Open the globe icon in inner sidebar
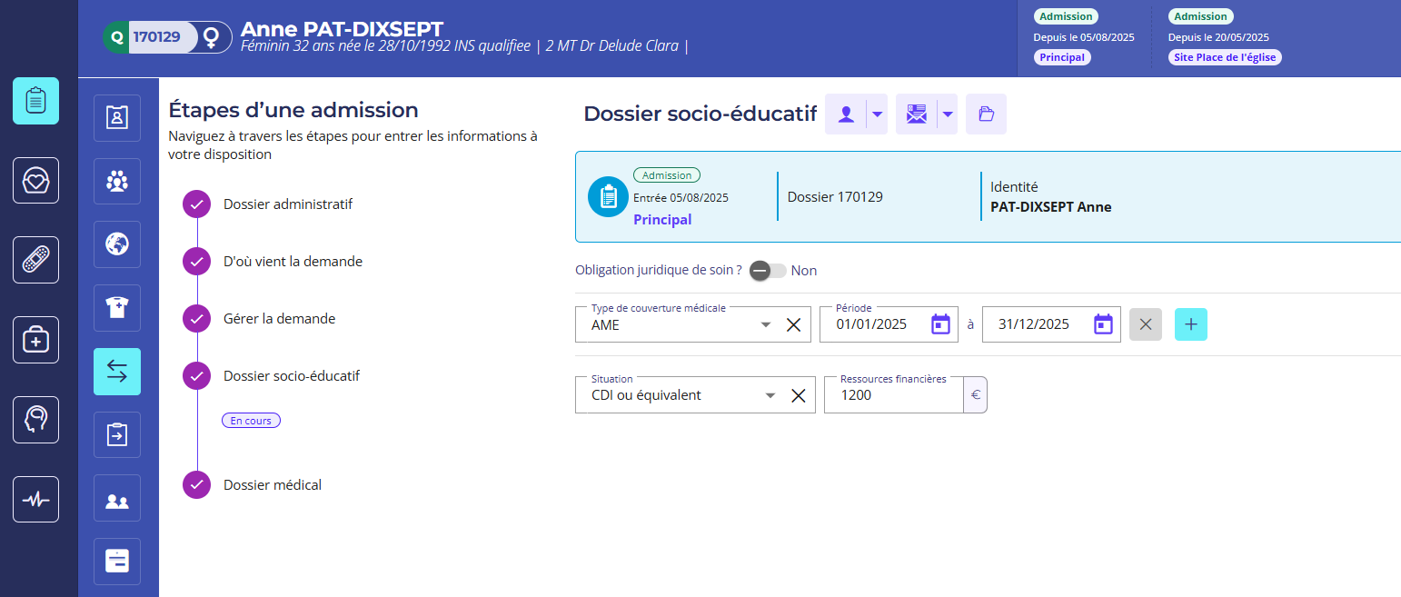1401x597 pixels. tap(117, 244)
